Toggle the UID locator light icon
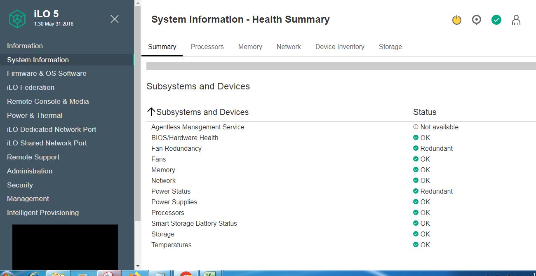The height and width of the screenshot is (276, 536). [x=476, y=19]
